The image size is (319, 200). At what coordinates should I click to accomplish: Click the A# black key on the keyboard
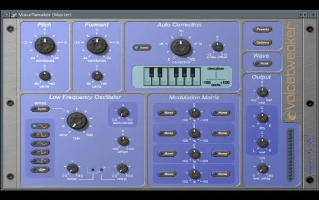(192, 72)
